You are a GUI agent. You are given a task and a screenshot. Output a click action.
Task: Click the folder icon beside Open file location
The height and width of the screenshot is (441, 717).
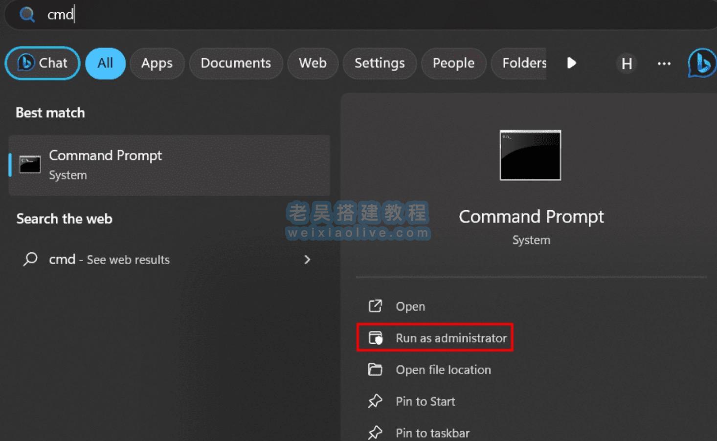375,370
